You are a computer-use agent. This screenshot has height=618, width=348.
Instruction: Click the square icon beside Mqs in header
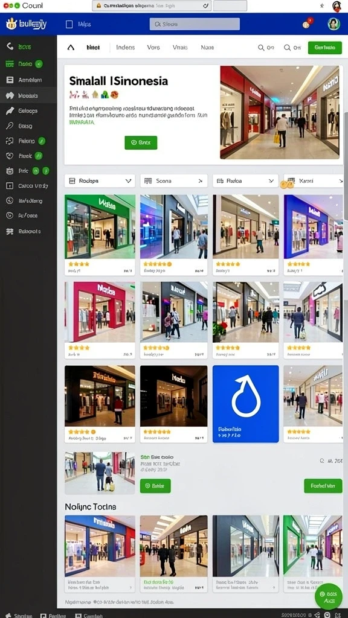pos(68,24)
